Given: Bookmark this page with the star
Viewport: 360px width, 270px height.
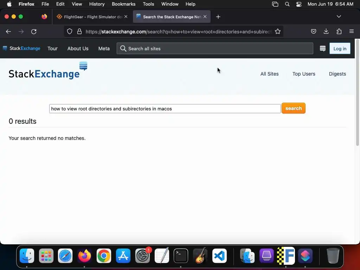Looking at the screenshot, I should coord(278,31).
